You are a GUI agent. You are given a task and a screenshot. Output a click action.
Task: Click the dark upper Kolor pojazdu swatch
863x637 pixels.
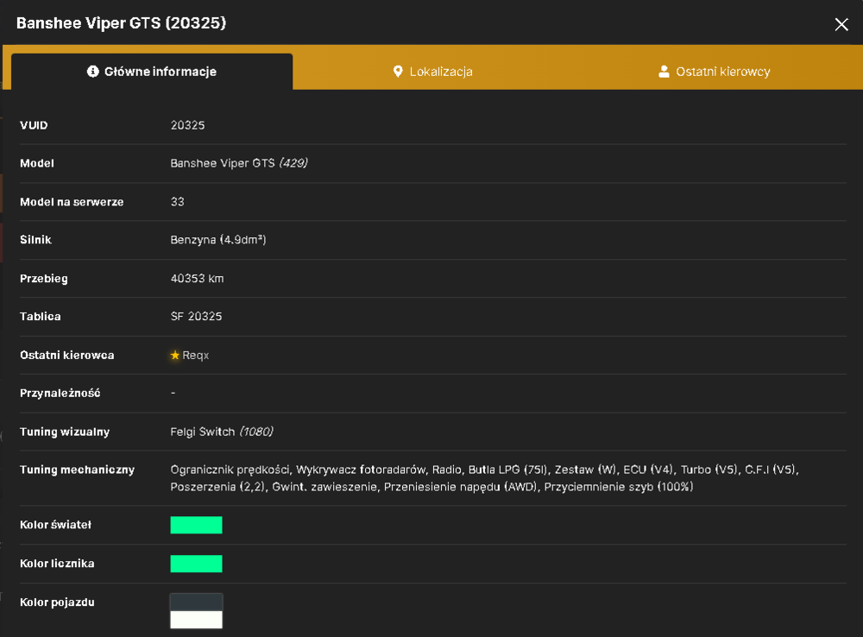[196, 602]
